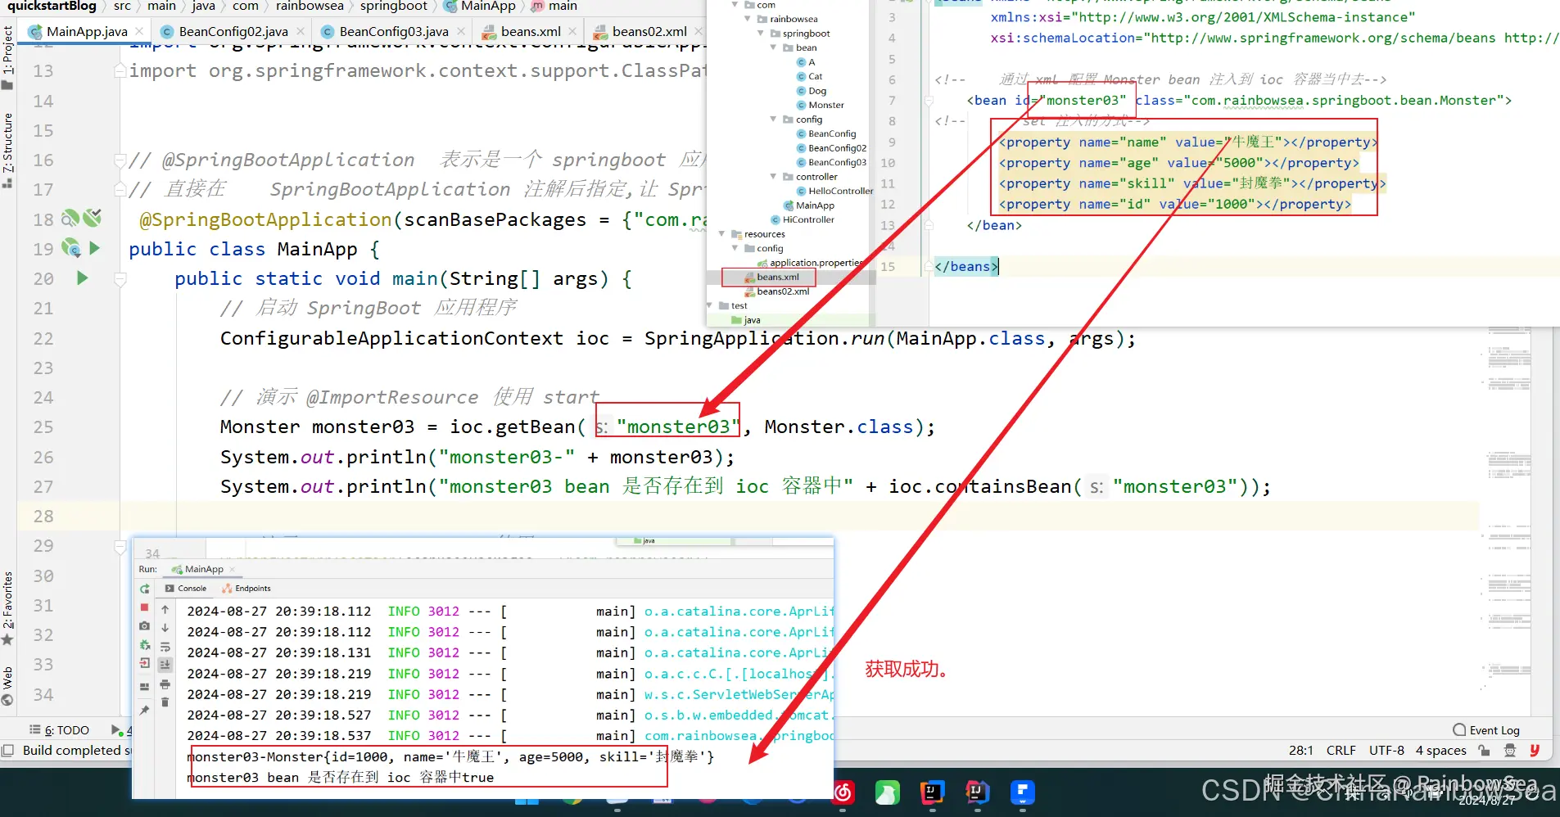Click the blue app icon in Windows taskbar
This screenshot has height=817, width=1560.
[x=1023, y=792]
